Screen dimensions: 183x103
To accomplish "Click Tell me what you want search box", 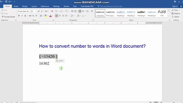I will (x=110, y=6).
